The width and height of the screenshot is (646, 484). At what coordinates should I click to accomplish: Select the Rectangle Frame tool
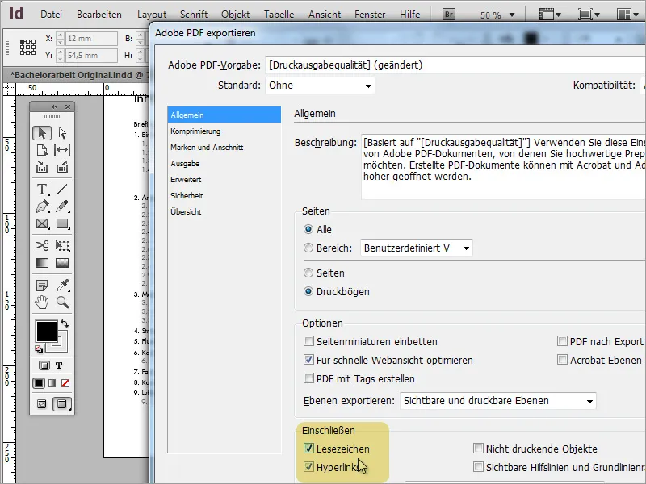coord(42,223)
